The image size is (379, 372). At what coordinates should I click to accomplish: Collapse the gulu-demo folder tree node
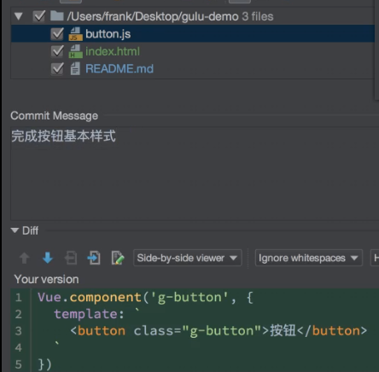(x=19, y=16)
